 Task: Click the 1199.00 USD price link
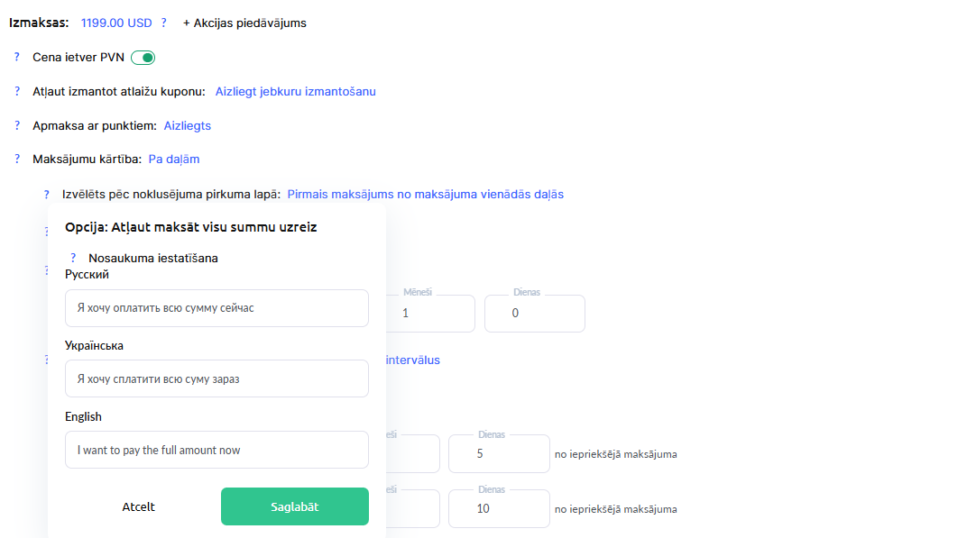point(116,23)
